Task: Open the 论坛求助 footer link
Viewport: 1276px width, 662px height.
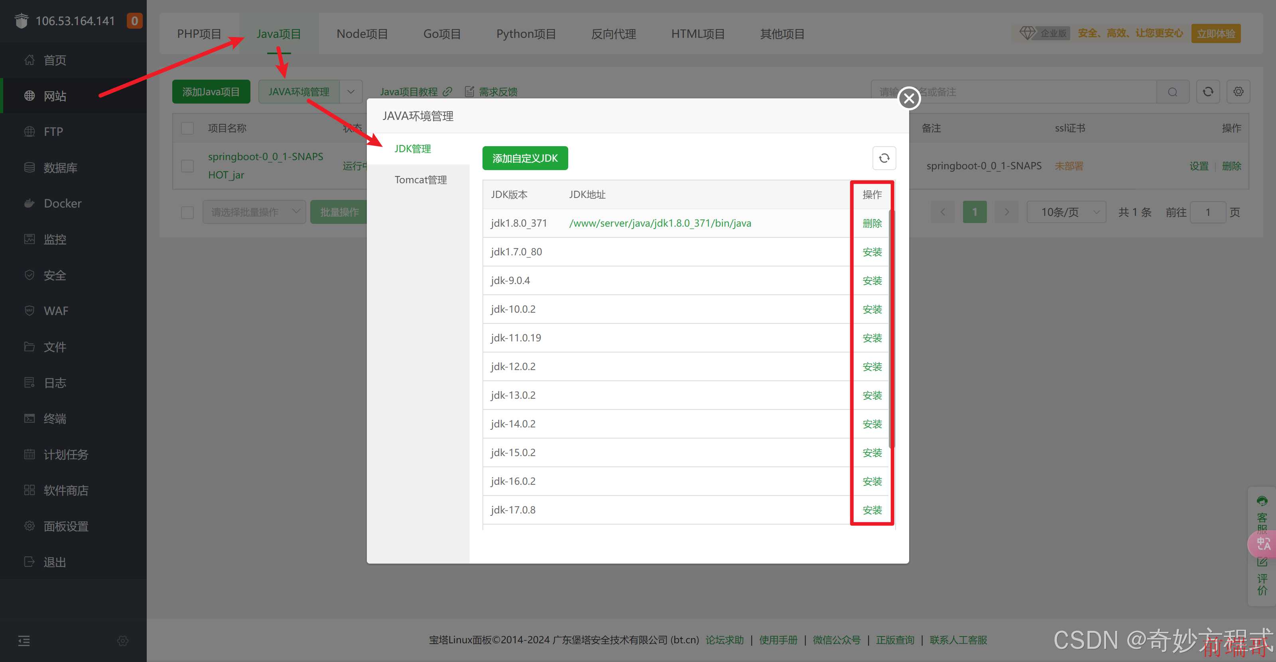Action: (724, 640)
